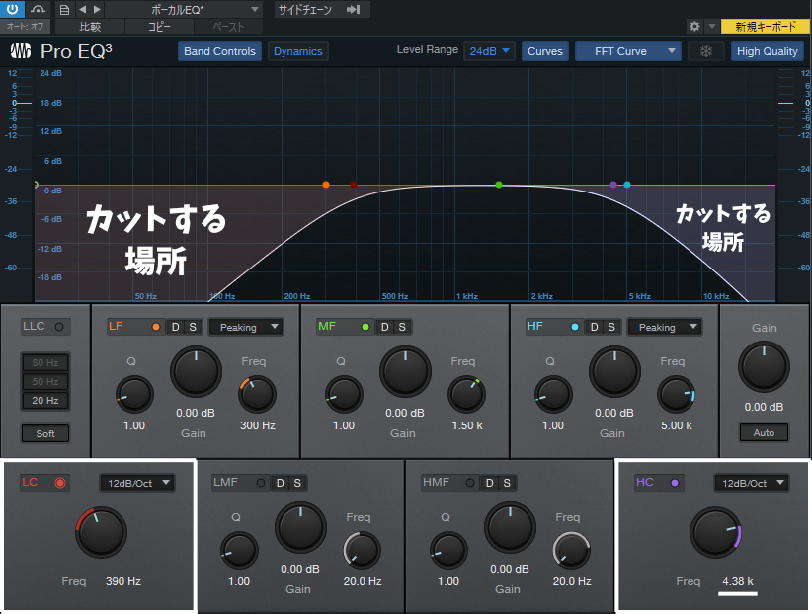Open the LF Peaking filter type dropdown
The image size is (812, 614).
pyautogui.click(x=246, y=327)
